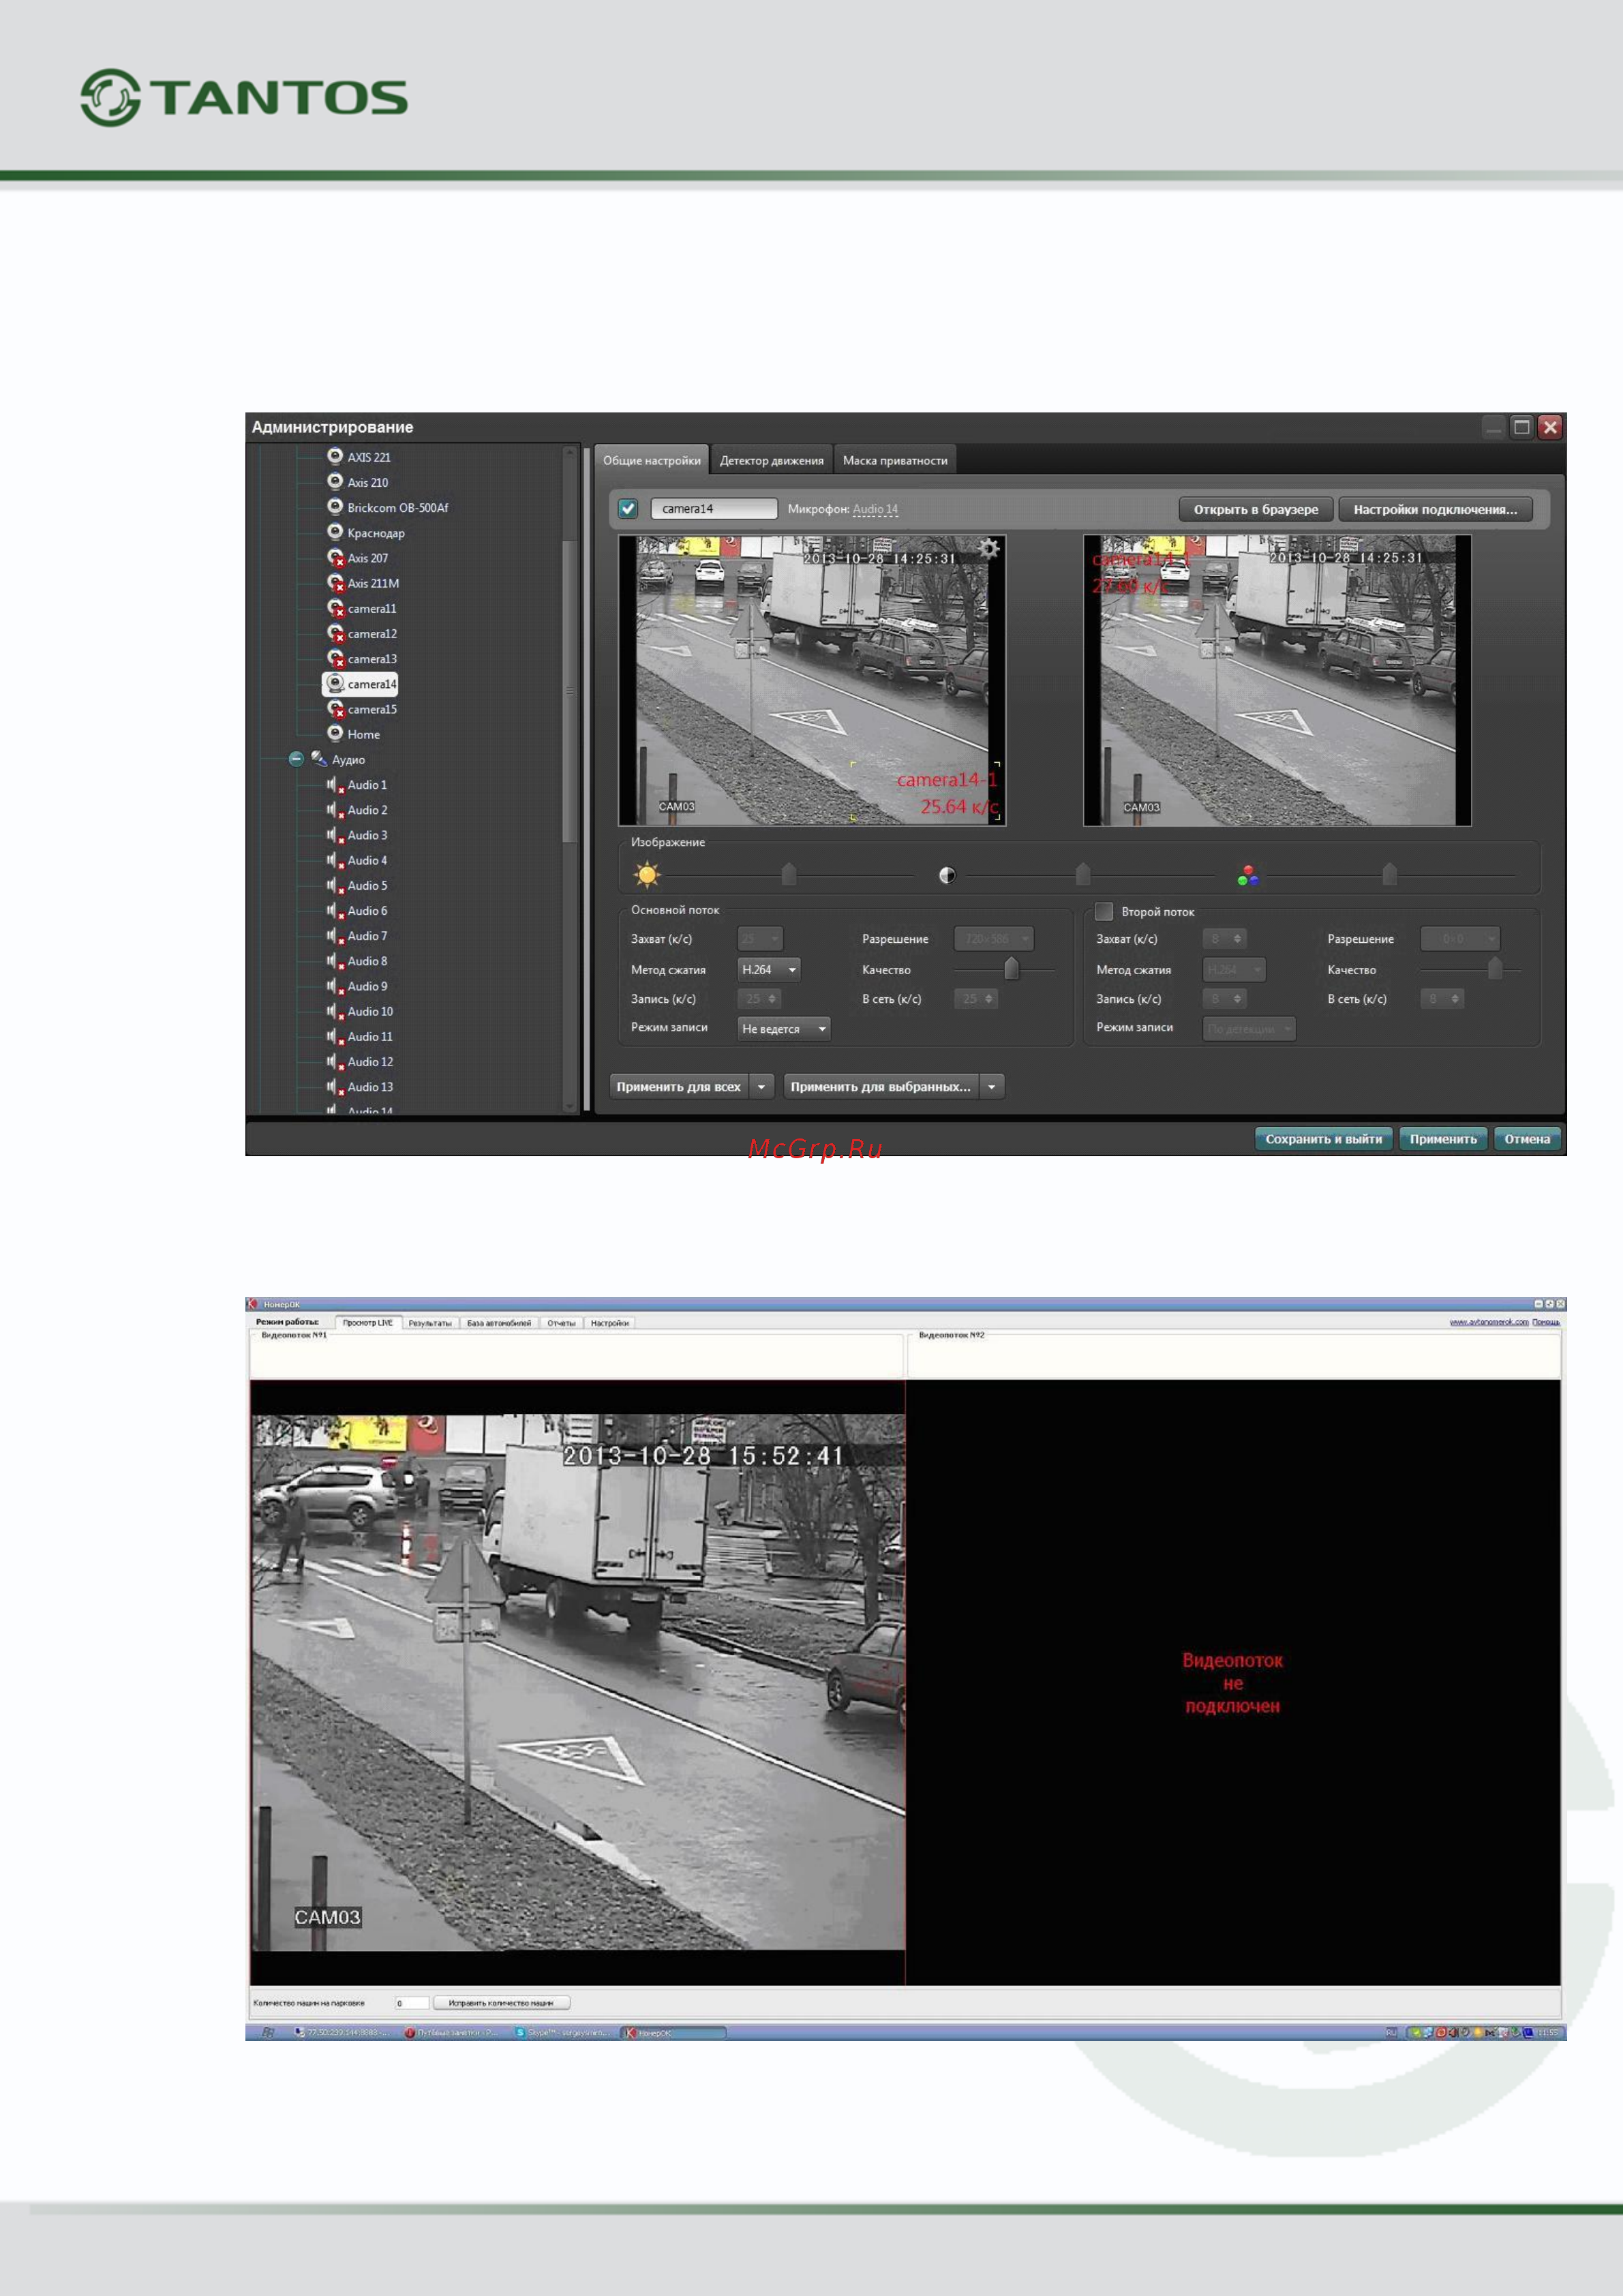Click camera13 icon in device tree
This screenshot has width=1623, height=2296.
click(336, 658)
